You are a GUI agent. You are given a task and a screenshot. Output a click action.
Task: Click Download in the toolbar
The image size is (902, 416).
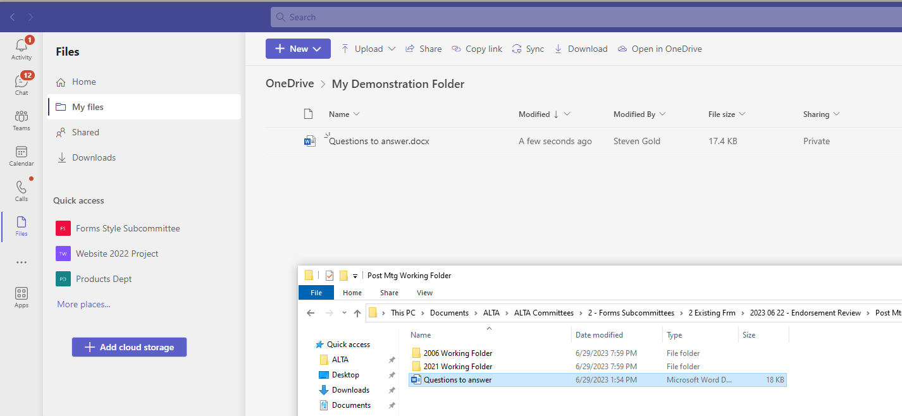coord(581,49)
